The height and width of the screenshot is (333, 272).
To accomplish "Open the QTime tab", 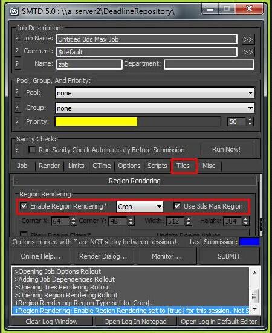I will pos(102,166).
